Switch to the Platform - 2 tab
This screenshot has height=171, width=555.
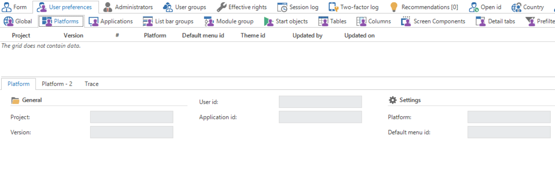(57, 84)
